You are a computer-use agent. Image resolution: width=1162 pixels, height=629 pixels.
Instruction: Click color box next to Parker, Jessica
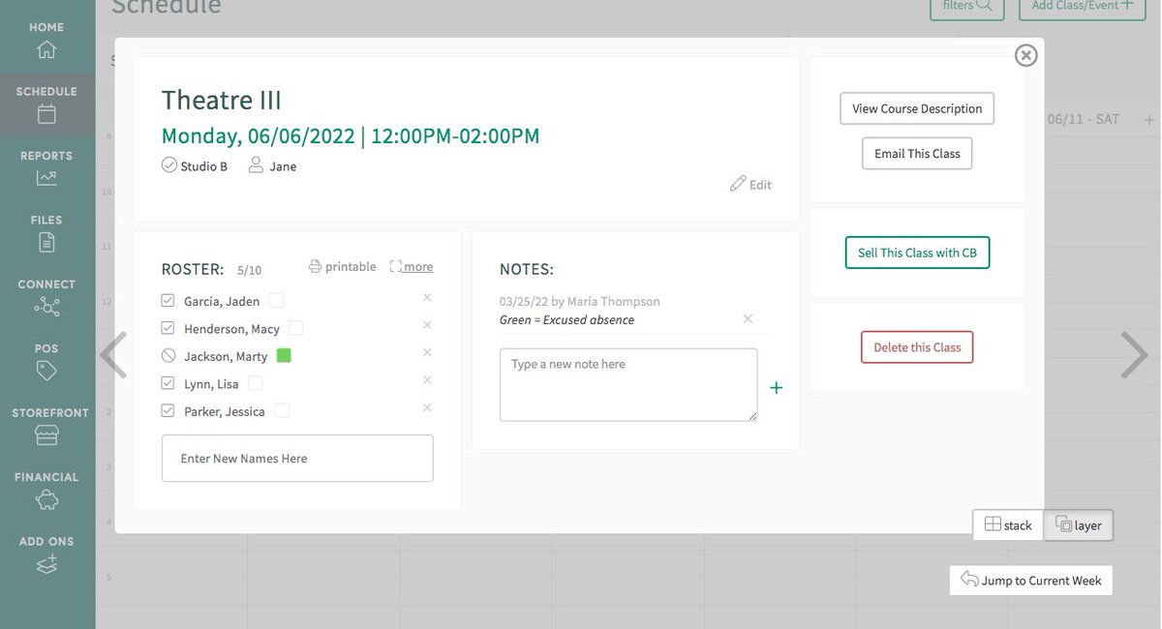pyautogui.click(x=282, y=411)
